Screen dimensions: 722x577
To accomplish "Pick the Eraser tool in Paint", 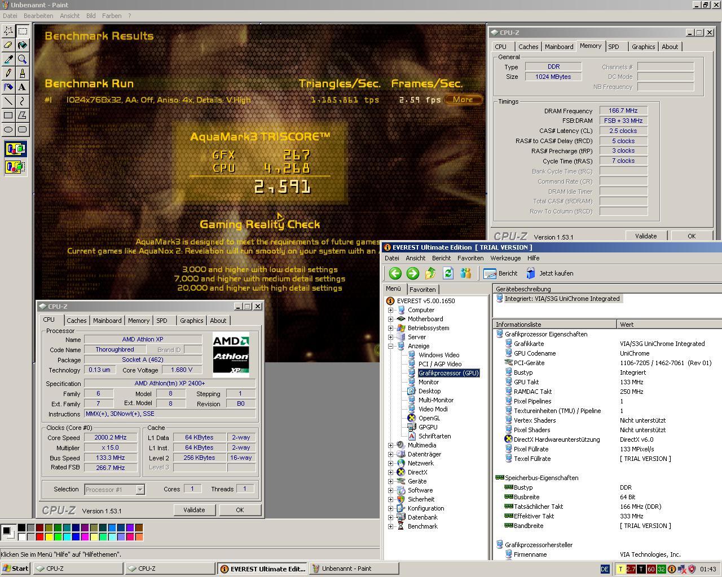I will click(8, 45).
